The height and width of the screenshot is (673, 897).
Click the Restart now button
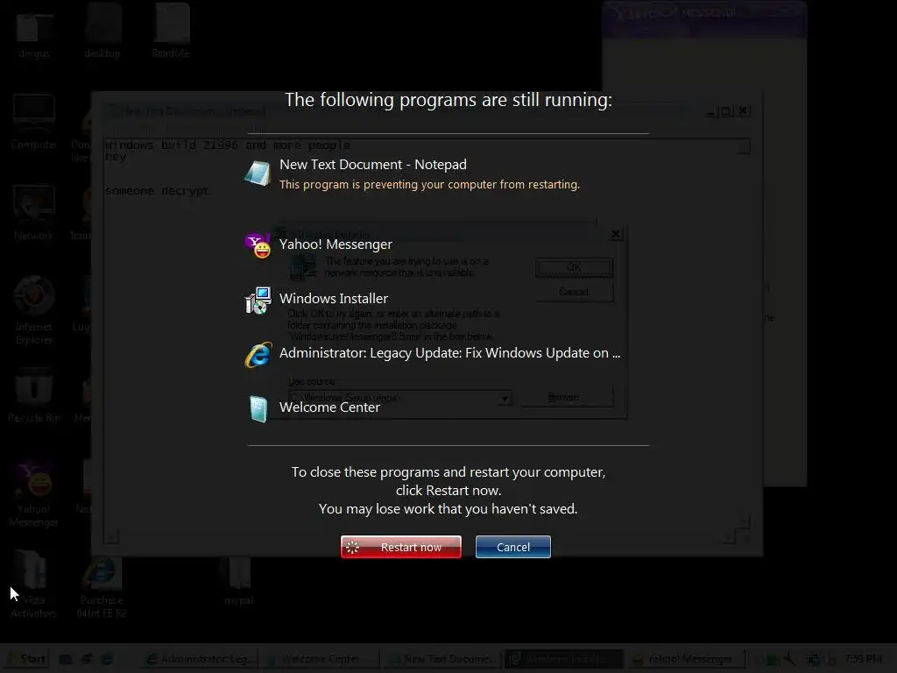(401, 547)
